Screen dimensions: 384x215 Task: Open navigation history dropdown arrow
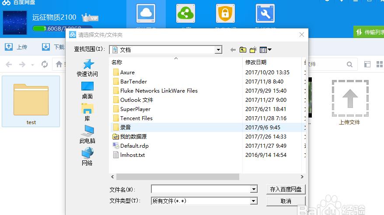(32, 65)
